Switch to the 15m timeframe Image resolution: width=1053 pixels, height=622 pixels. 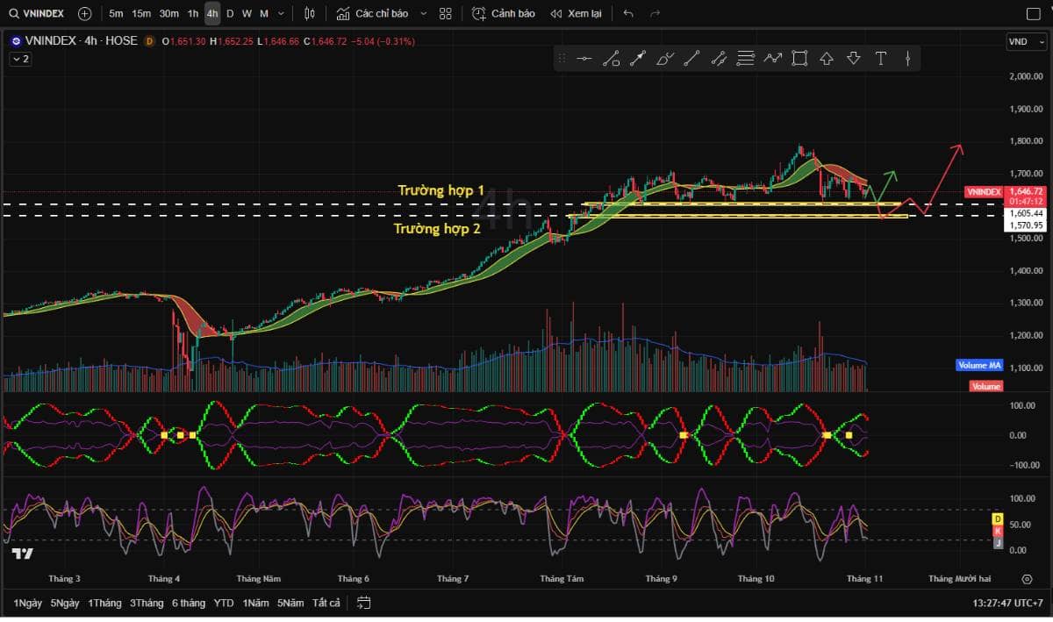[x=141, y=13]
